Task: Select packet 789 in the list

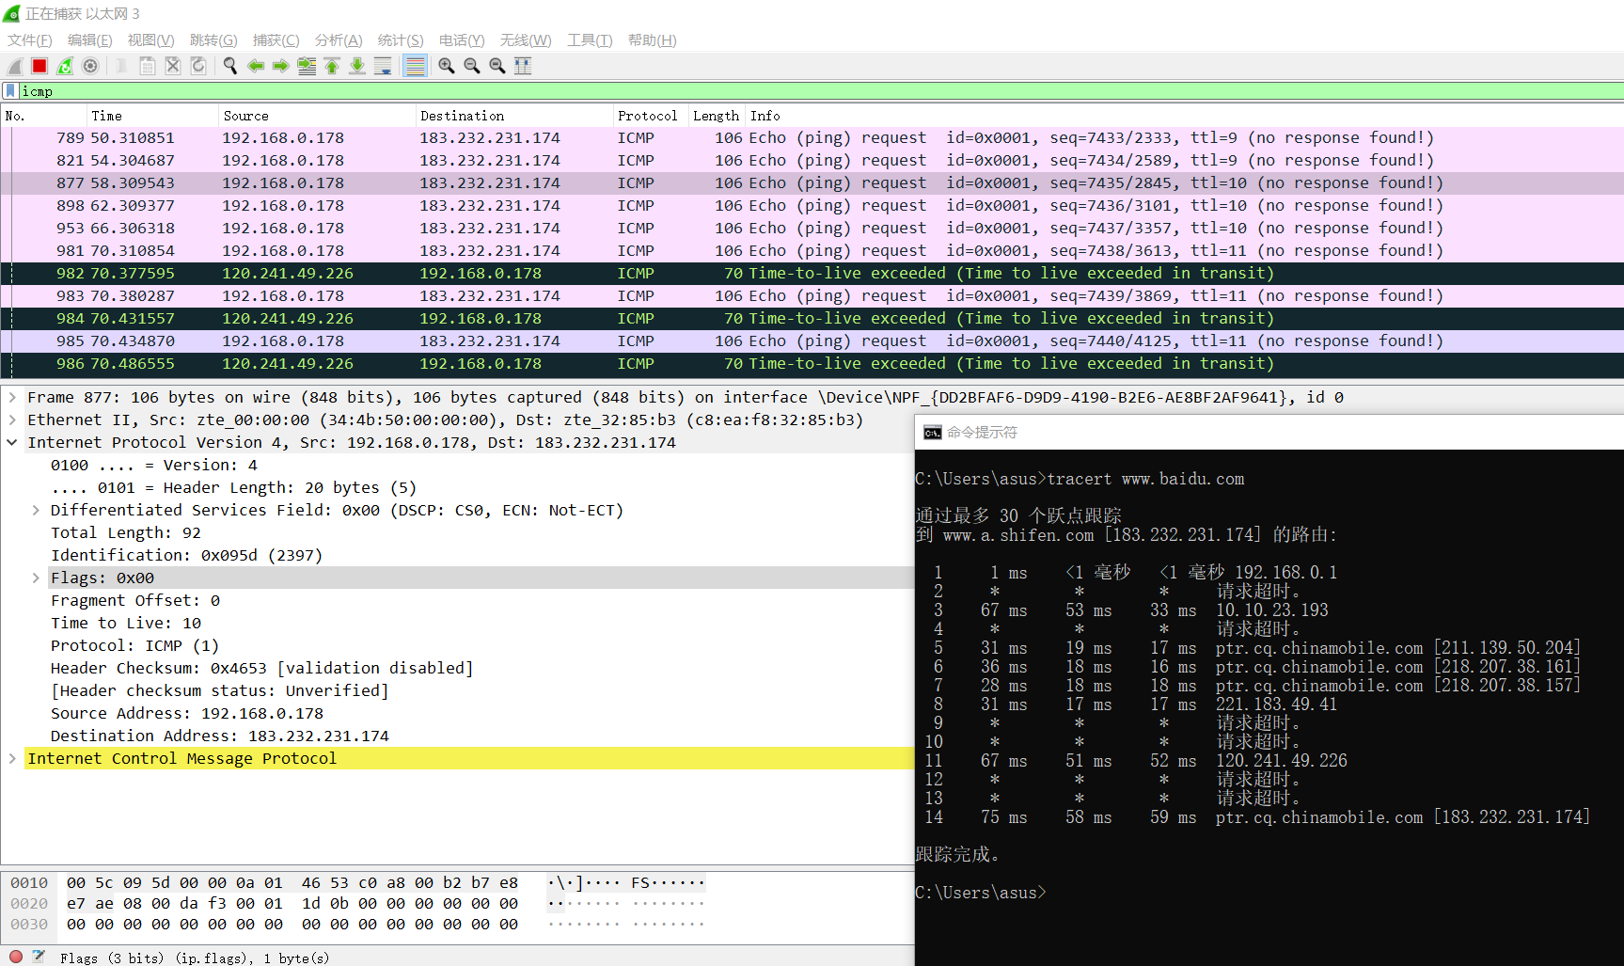Action: 812,138
